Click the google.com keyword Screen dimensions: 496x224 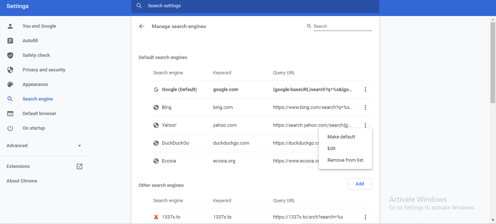pos(226,90)
